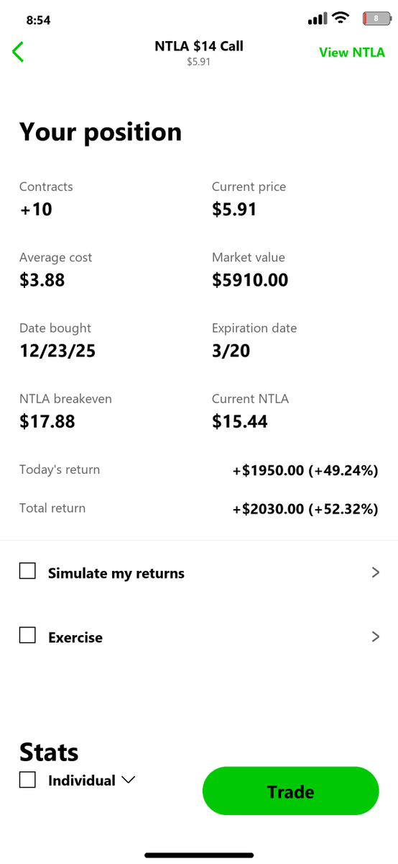Tap the 8:54 clock in status bar
This screenshot has width=398, height=864.
38,20
